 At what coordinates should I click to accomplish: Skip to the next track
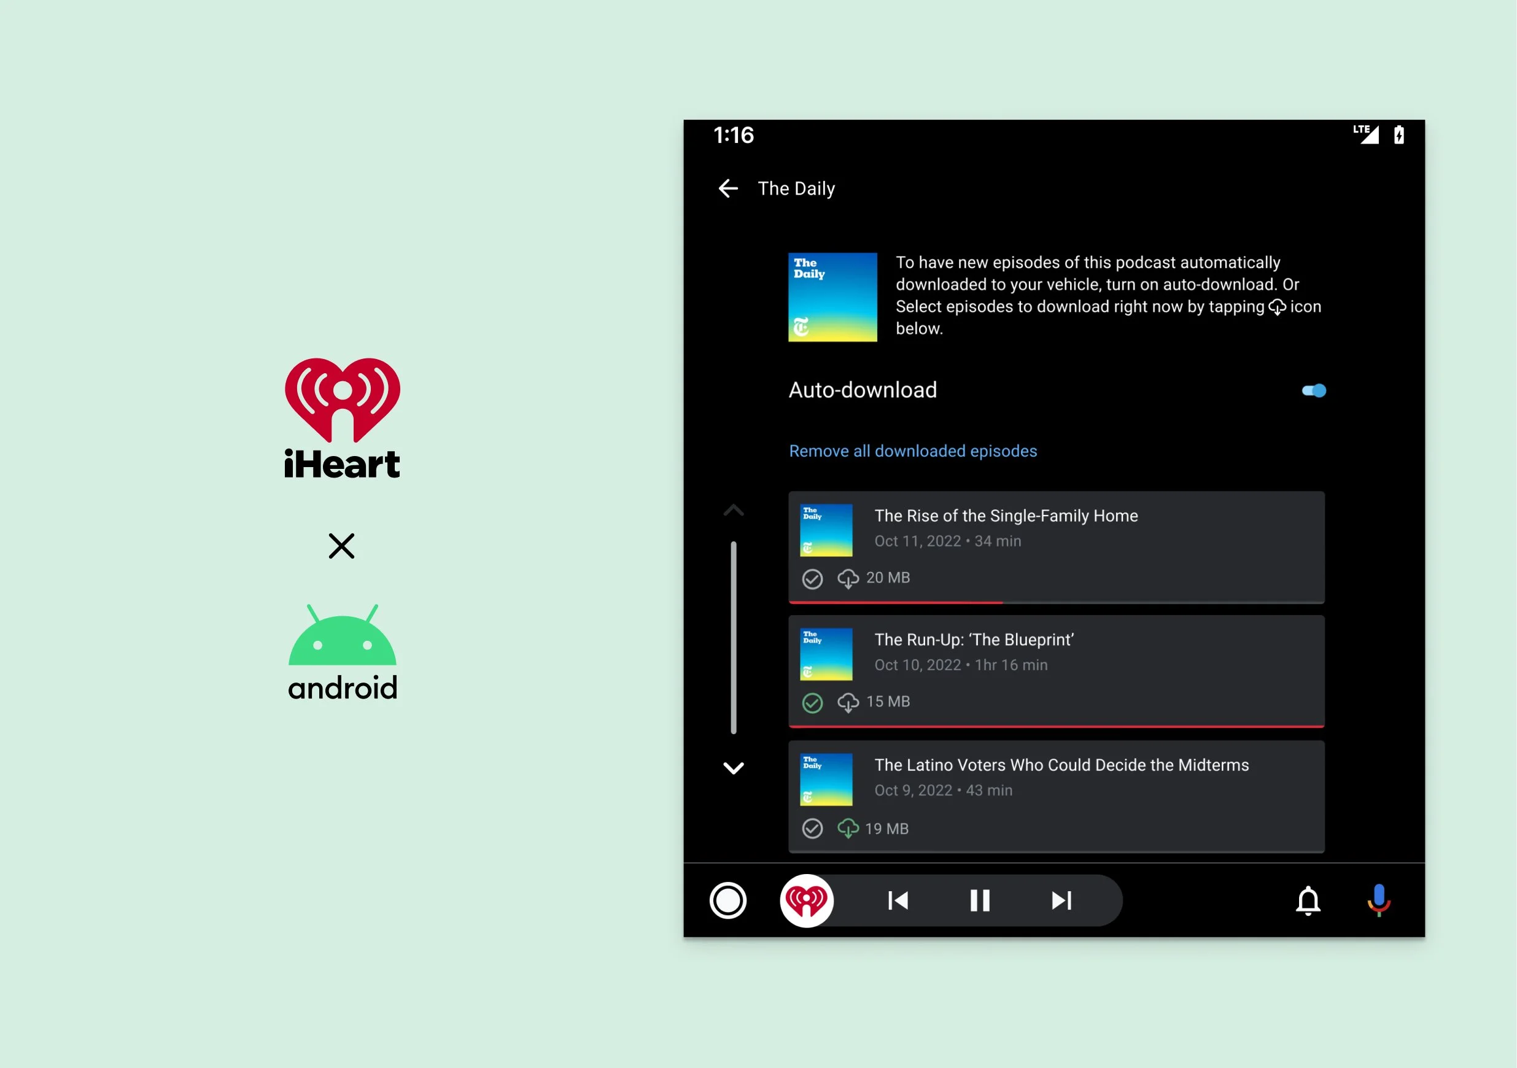click(1061, 900)
